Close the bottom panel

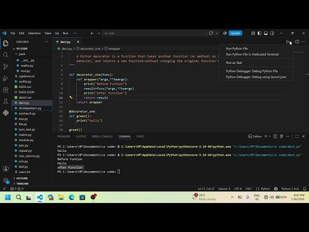pyautogui.click(x=304, y=136)
